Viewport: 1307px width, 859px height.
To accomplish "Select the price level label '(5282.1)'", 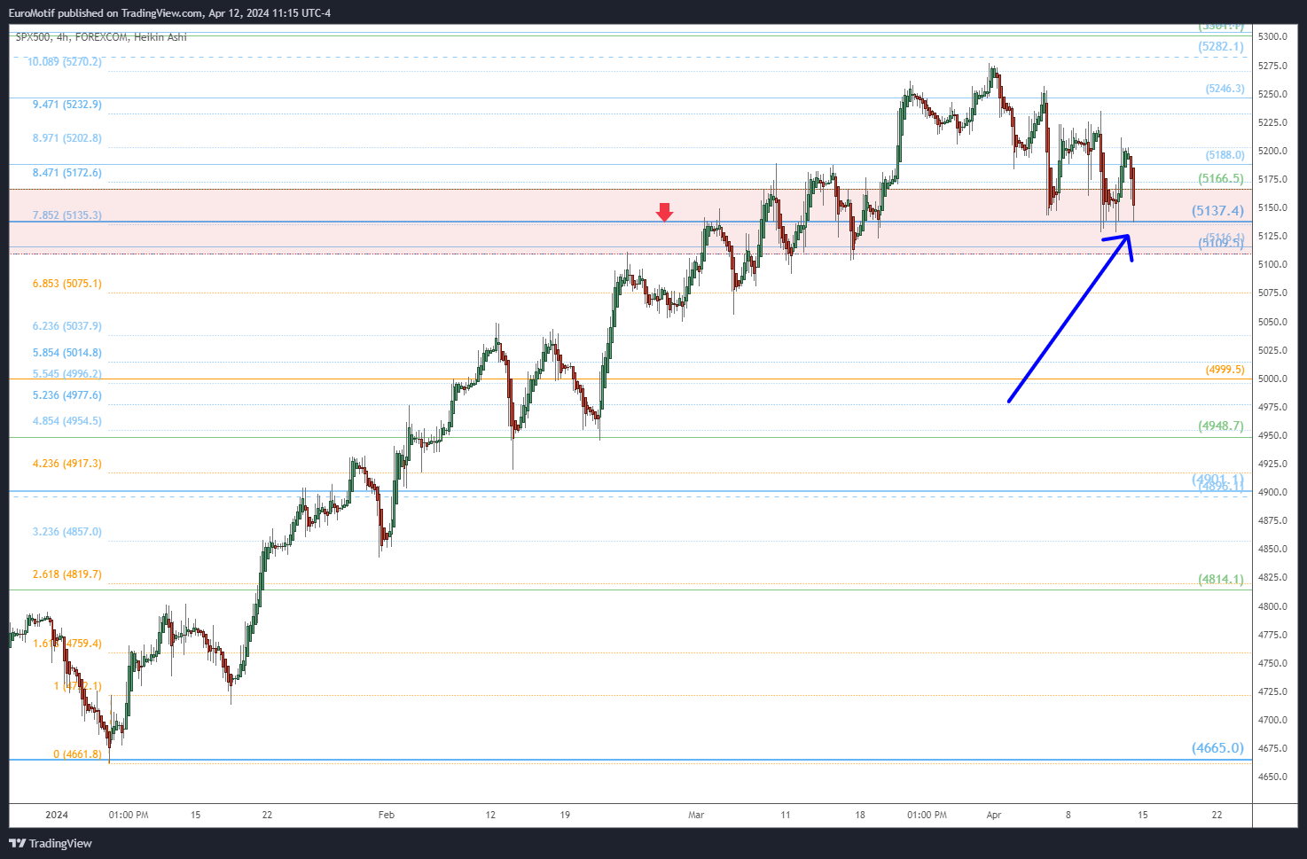I will pos(1221,46).
